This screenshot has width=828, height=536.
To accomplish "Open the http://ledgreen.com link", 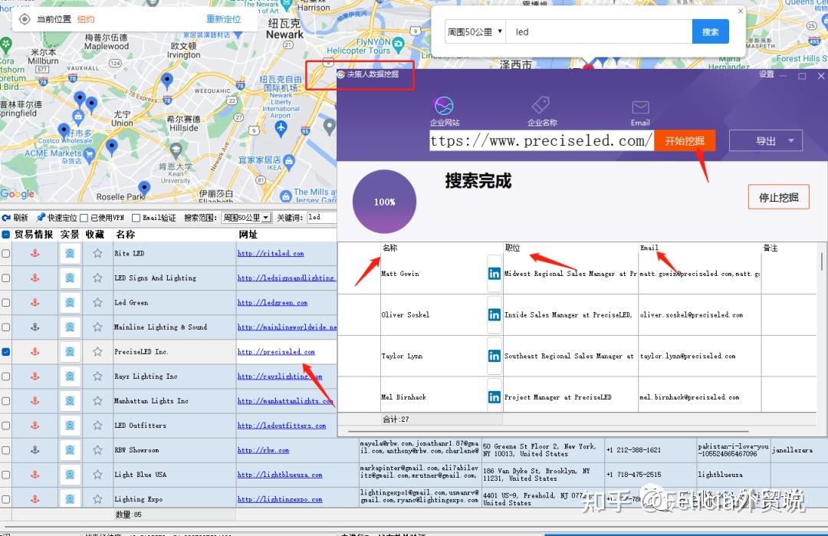I will pyautogui.click(x=272, y=303).
